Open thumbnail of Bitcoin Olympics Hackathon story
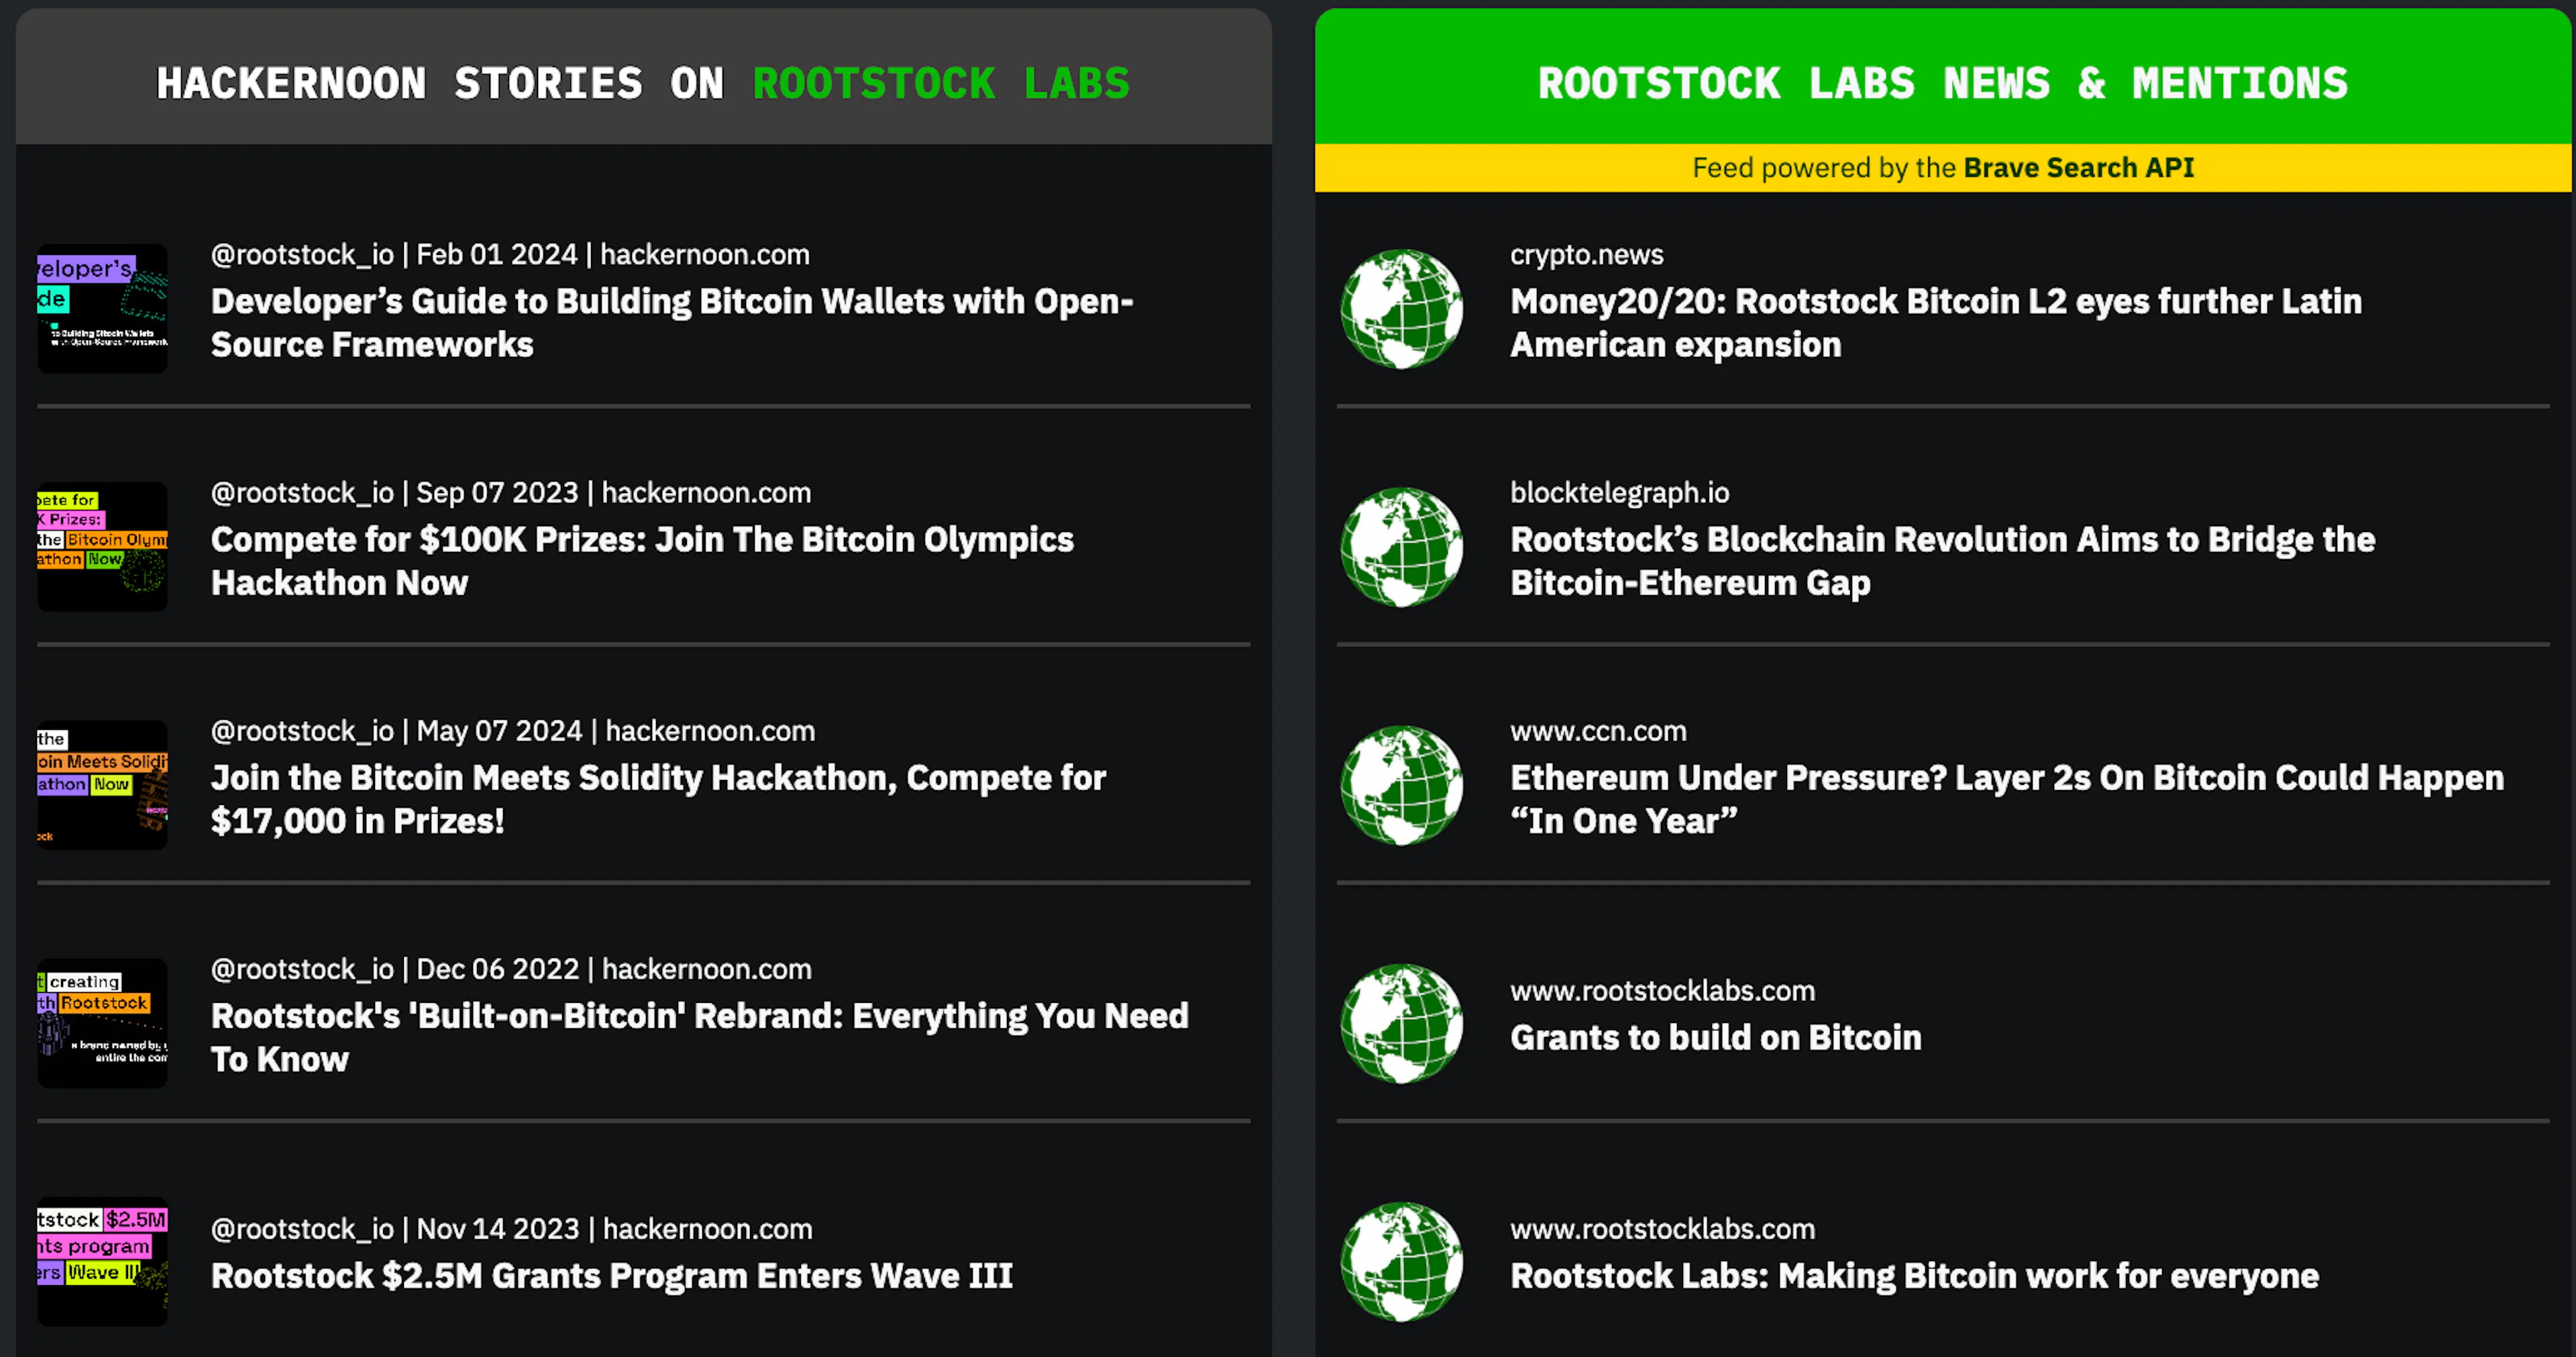The image size is (2576, 1357). click(x=102, y=547)
